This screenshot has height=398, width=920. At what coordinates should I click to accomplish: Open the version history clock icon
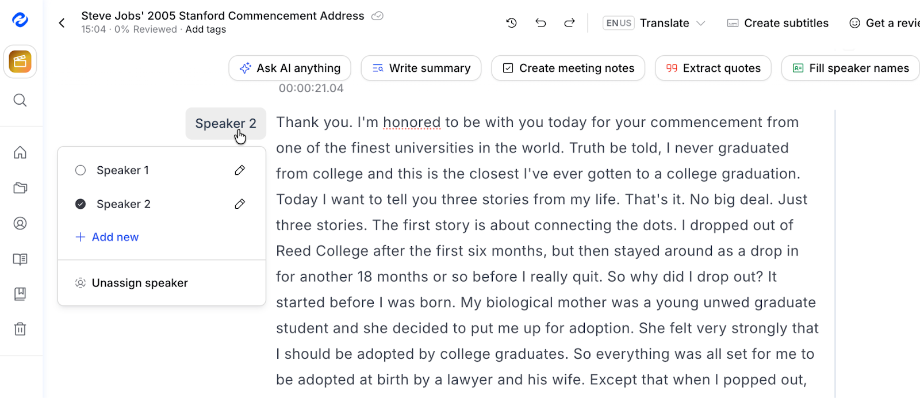coord(511,23)
